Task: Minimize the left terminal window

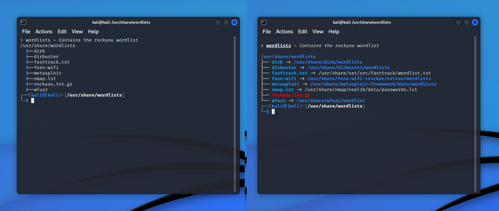Action: (x=218, y=22)
